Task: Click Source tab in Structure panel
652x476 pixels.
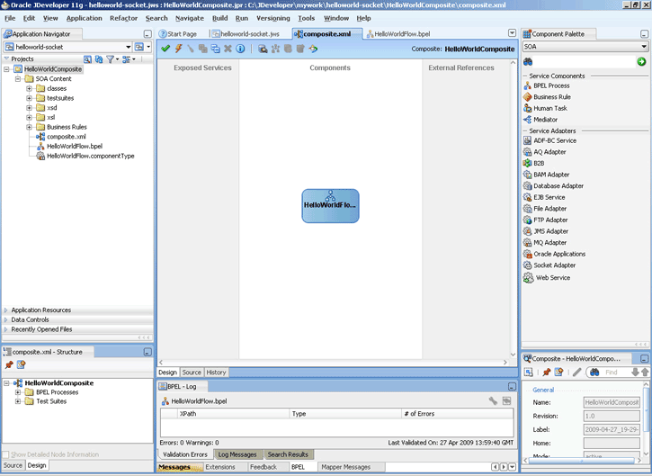Action: pyautogui.click(x=13, y=465)
